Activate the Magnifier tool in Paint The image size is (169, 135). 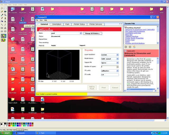pyautogui.click(x=5, y=15)
